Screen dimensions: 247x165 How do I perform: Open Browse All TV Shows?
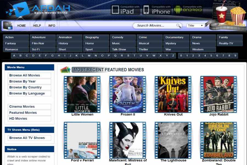click(x=29, y=138)
